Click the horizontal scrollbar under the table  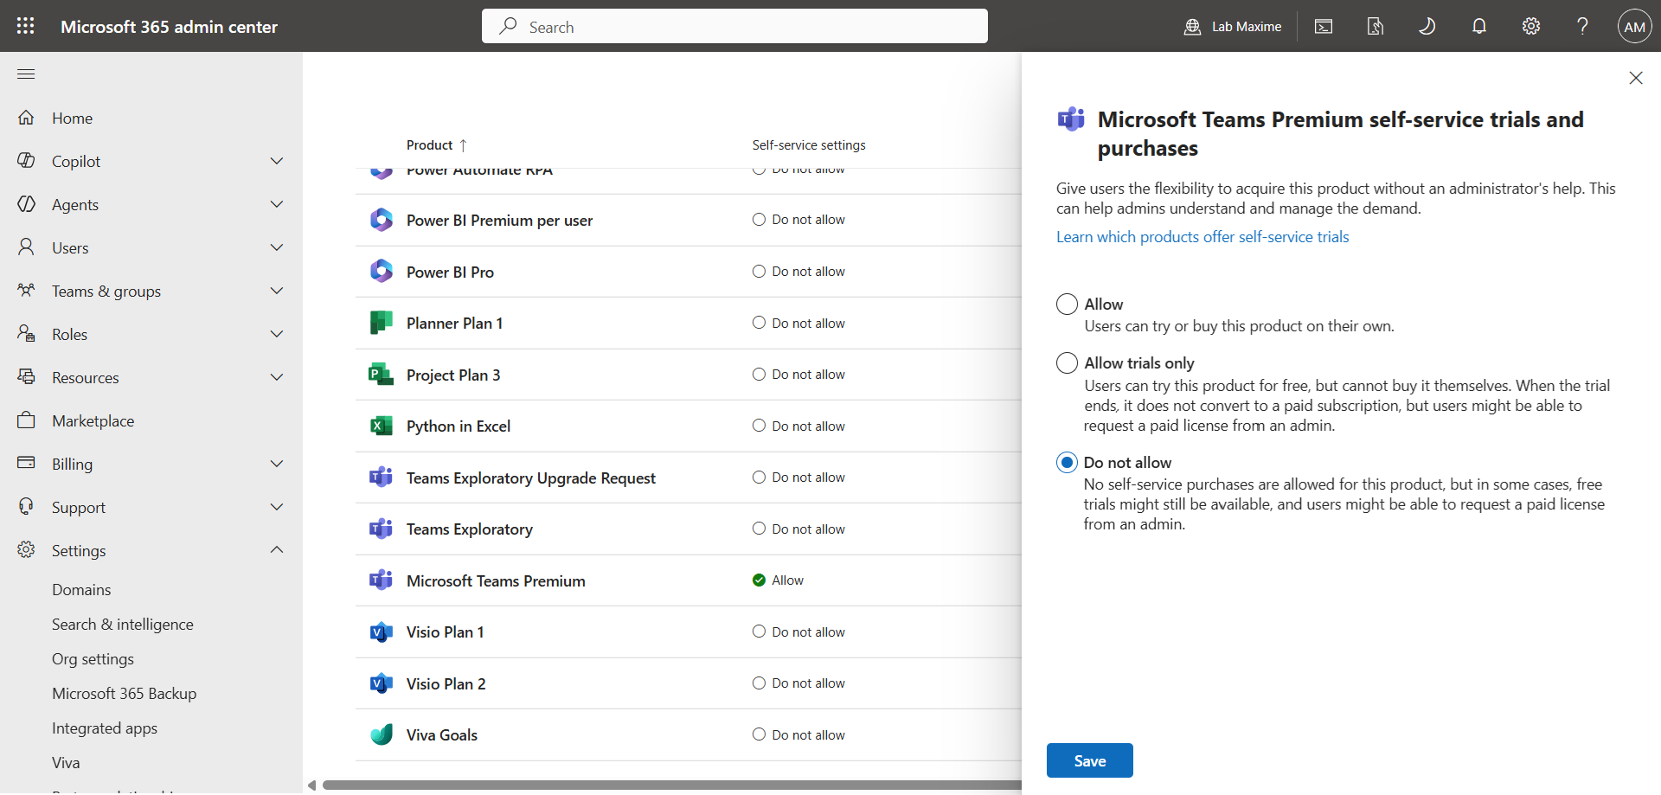671,785
